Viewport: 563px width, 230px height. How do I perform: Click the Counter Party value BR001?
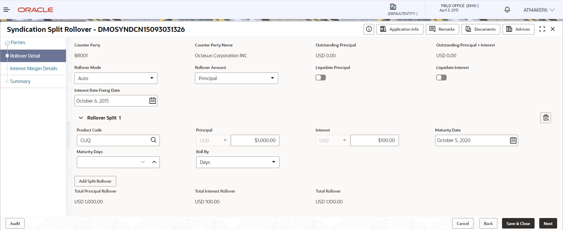(81, 56)
